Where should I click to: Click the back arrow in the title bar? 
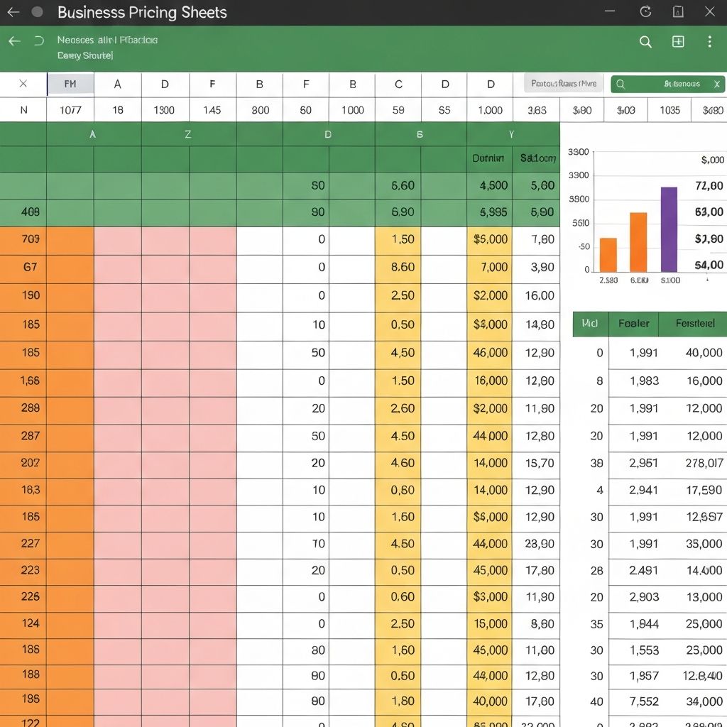(x=13, y=12)
